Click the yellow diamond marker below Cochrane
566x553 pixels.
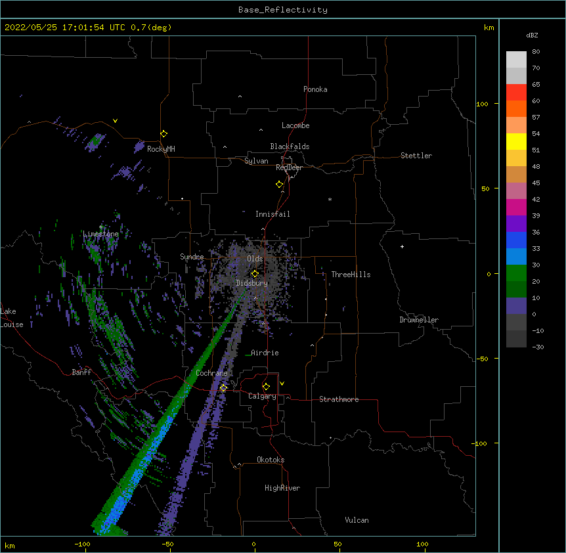coord(223,388)
